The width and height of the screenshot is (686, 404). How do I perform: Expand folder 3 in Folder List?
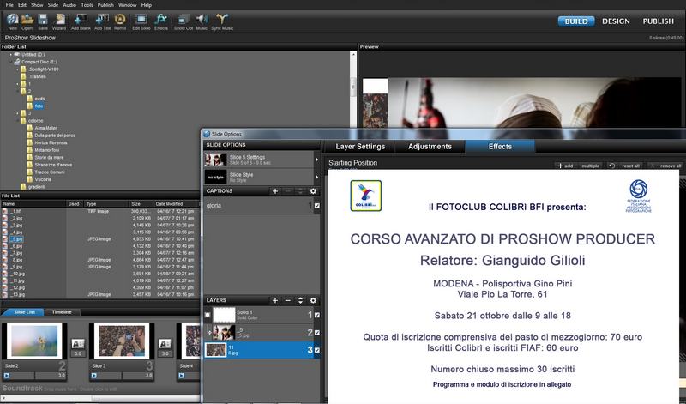(x=17, y=113)
